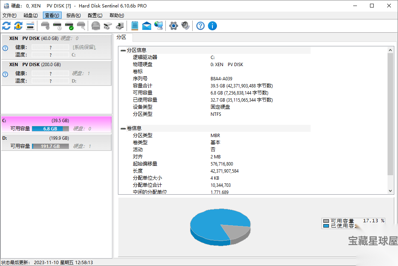
Task: Click the scroll down arrow of details list
Action: [x=391, y=191]
